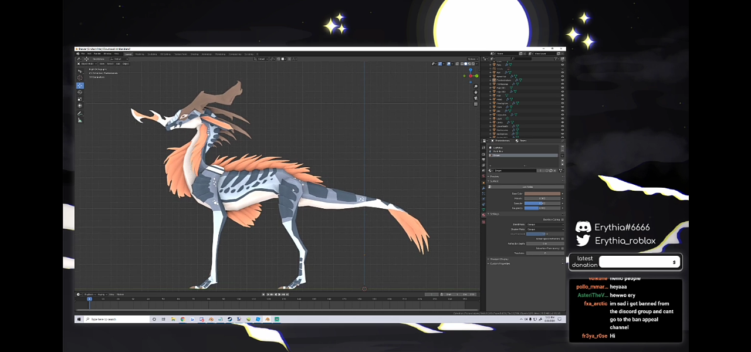Open the Render menu
The width and height of the screenshot is (751, 352).
click(x=97, y=54)
